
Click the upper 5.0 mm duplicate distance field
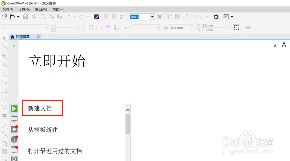(x=212, y=25)
